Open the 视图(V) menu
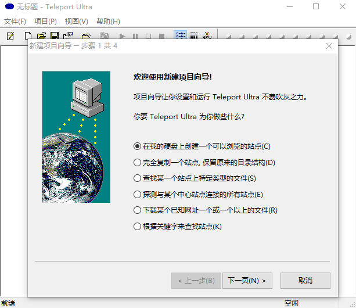 pos(77,22)
